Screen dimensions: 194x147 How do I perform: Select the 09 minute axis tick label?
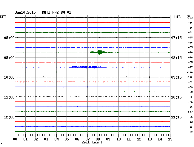[108, 139]
